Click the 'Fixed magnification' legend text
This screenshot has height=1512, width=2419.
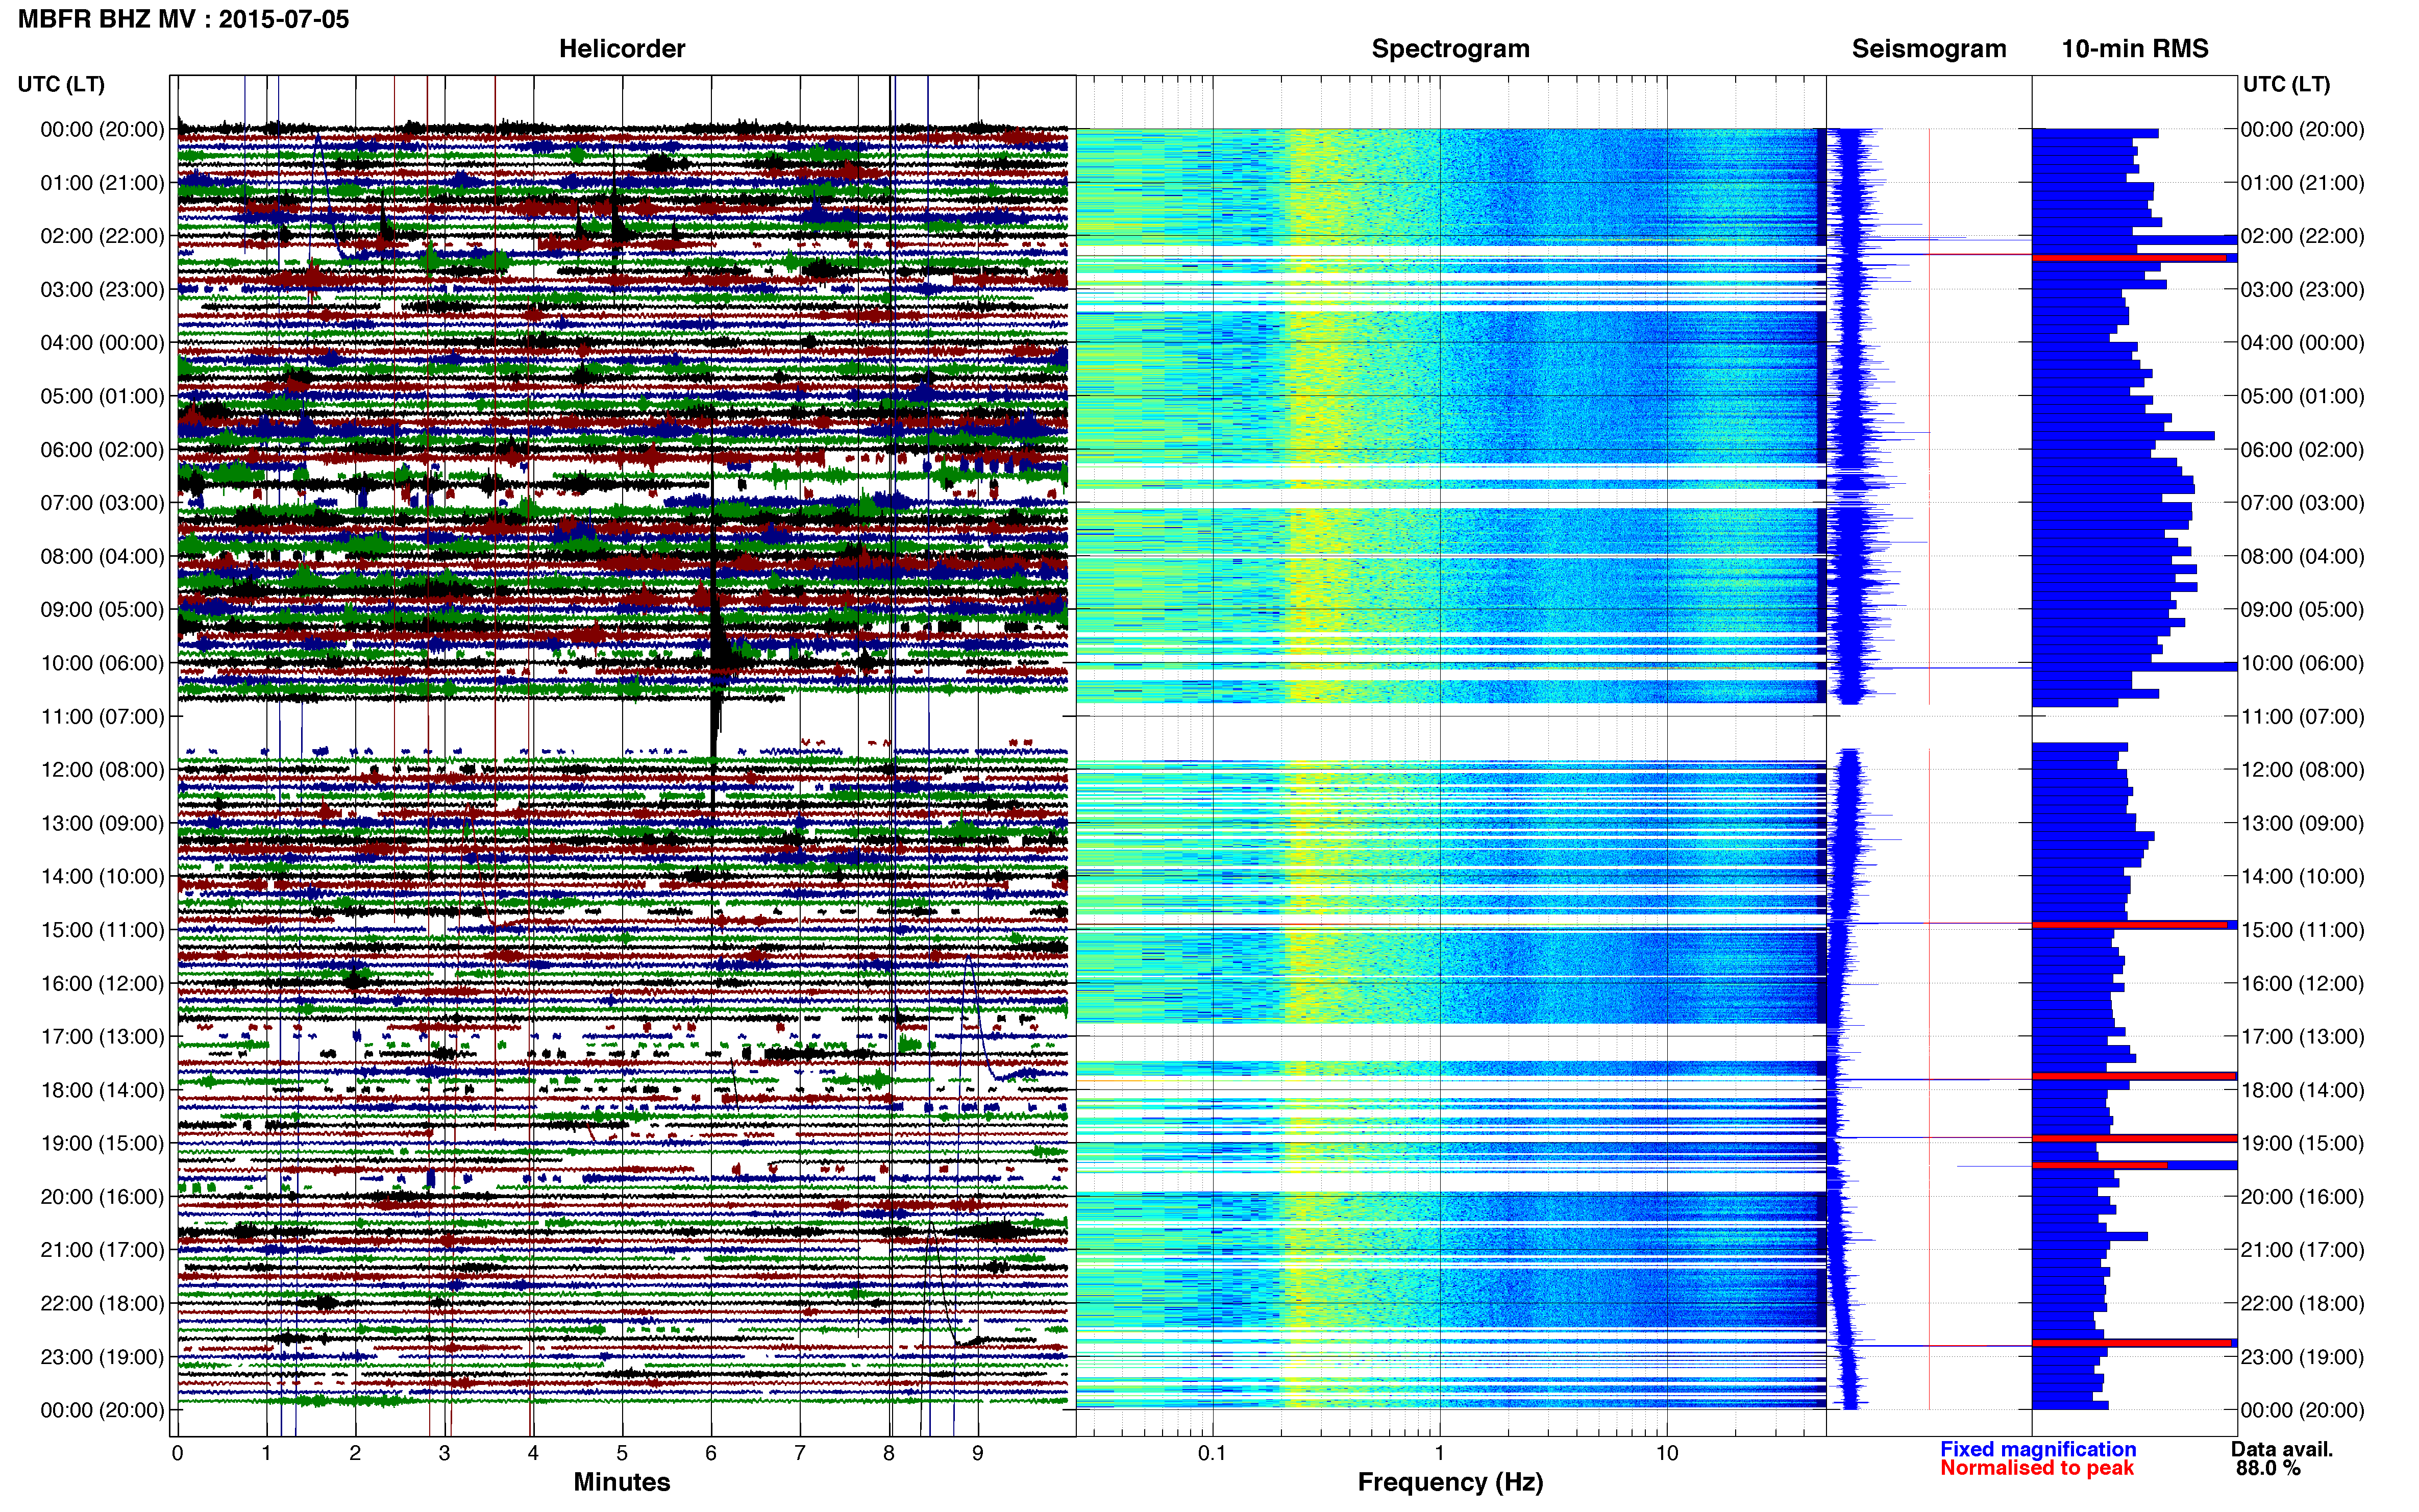2038,1449
